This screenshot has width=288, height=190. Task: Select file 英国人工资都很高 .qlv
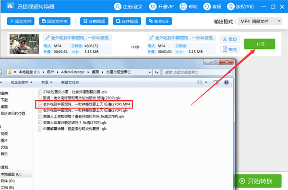coord(81,117)
